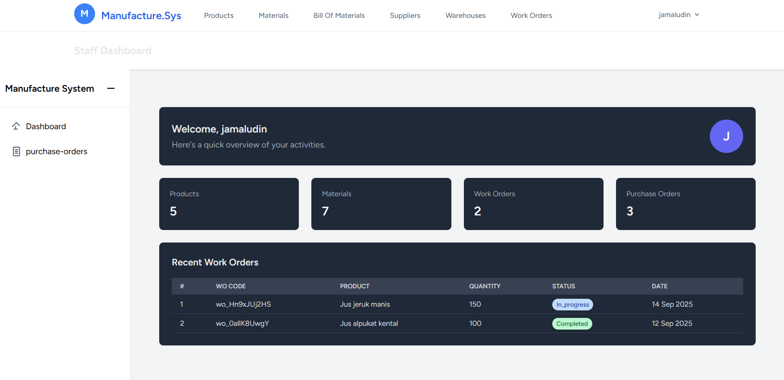The width and height of the screenshot is (784, 380).
Task: Click the purchase-orders document icon
Action: pos(16,151)
